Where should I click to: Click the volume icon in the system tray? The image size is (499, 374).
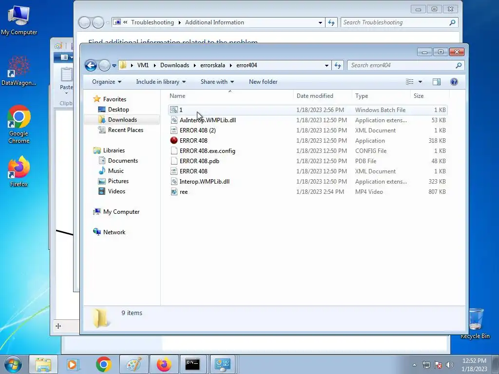coord(450,365)
